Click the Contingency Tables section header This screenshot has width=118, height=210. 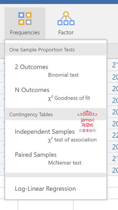pyautogui.click(x=31, y=114)
